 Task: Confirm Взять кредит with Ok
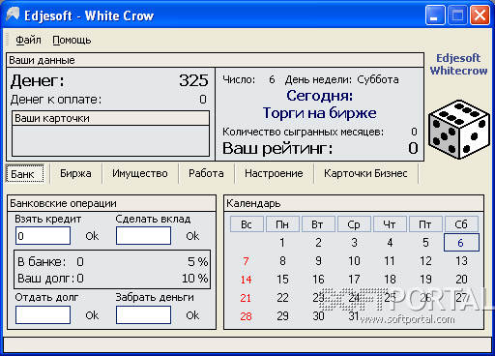click(x=92, y=236)
